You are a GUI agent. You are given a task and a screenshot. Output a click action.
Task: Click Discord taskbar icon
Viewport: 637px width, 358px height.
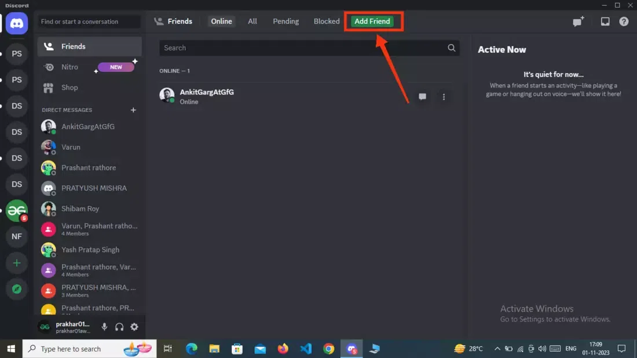point(352,349)
